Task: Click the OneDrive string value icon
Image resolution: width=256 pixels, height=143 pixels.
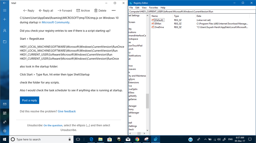Action: (x=153, y=27)
